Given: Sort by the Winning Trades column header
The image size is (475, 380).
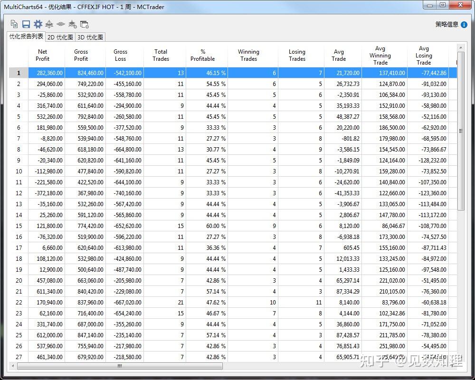Looking at the screenshot, I should tap(248, 55).
